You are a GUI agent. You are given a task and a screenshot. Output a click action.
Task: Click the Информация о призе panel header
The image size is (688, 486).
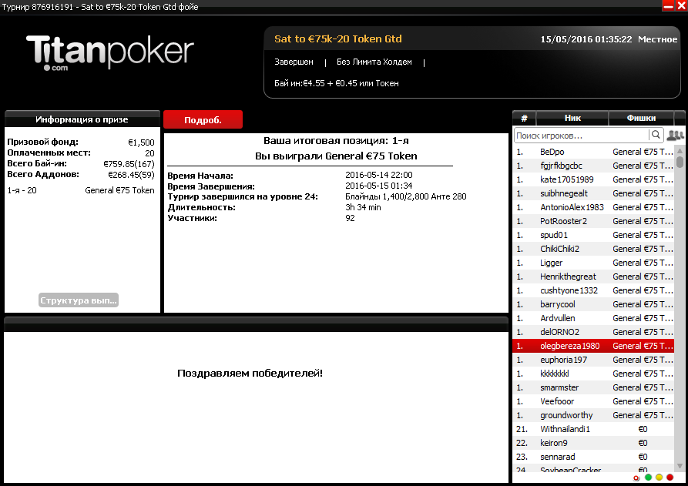[82, 119]
